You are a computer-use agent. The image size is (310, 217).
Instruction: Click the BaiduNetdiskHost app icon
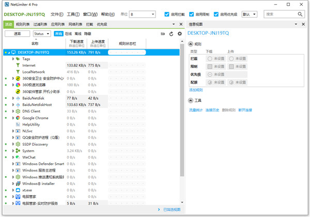click(18, 104)
